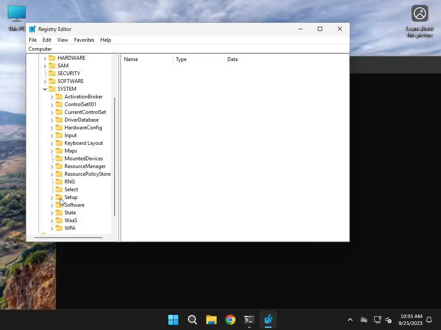Open the Help menu

click(x=106, y=40)
